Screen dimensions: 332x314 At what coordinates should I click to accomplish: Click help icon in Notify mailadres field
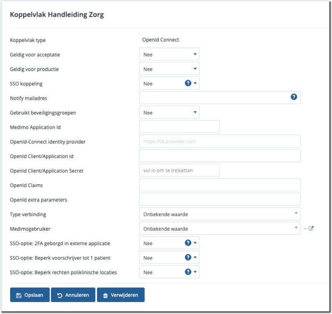coord(294,97)
